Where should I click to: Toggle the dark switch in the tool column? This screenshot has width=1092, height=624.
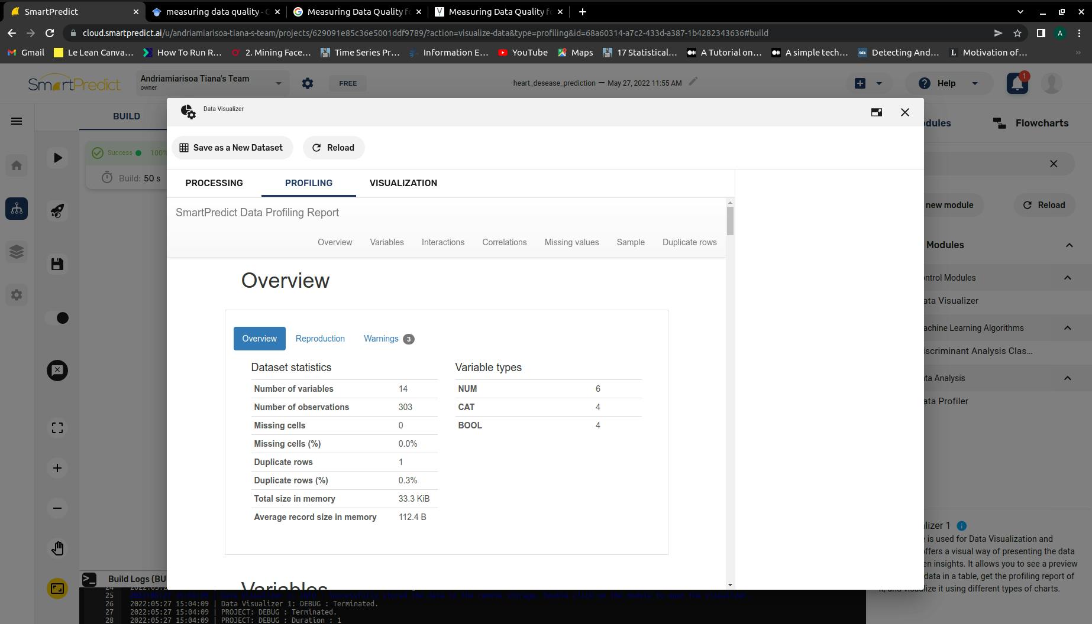pyautogui.click(x=58, y=318)
